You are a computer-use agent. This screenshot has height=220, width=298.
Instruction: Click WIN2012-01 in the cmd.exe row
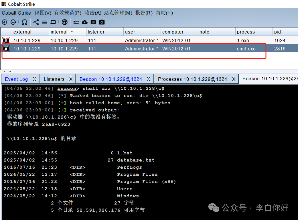click(176, 49)
